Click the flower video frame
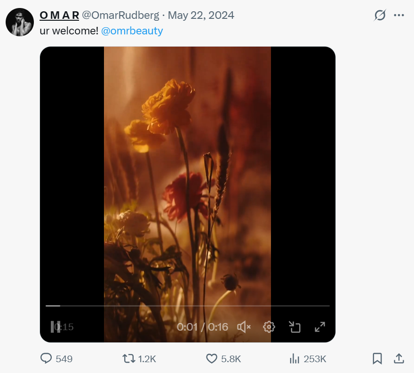The image size is (414, 373). tap(187, 179)
